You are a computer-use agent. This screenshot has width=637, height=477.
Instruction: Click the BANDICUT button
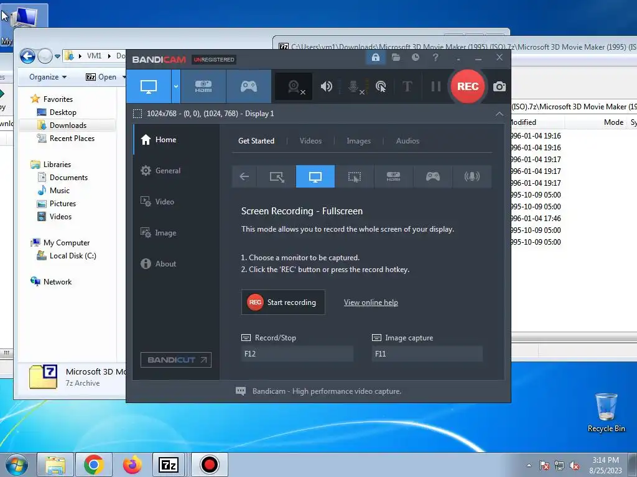[x=176, y=360]
